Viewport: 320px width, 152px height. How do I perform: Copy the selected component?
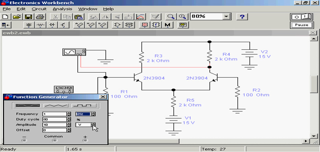(67, 17)
